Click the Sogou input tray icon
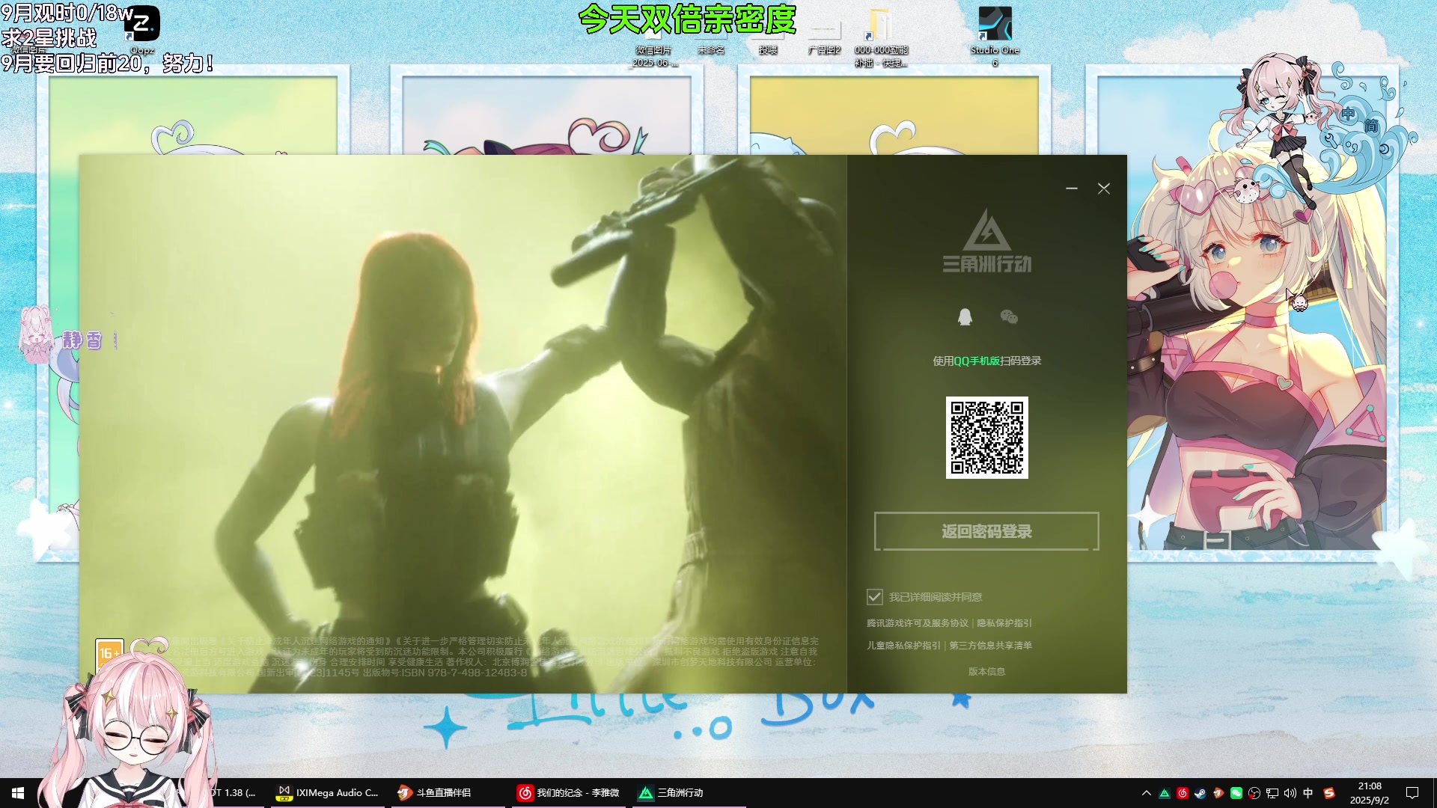The image size is (1437, 808). pyautogui.click(x=1329, y=793)
